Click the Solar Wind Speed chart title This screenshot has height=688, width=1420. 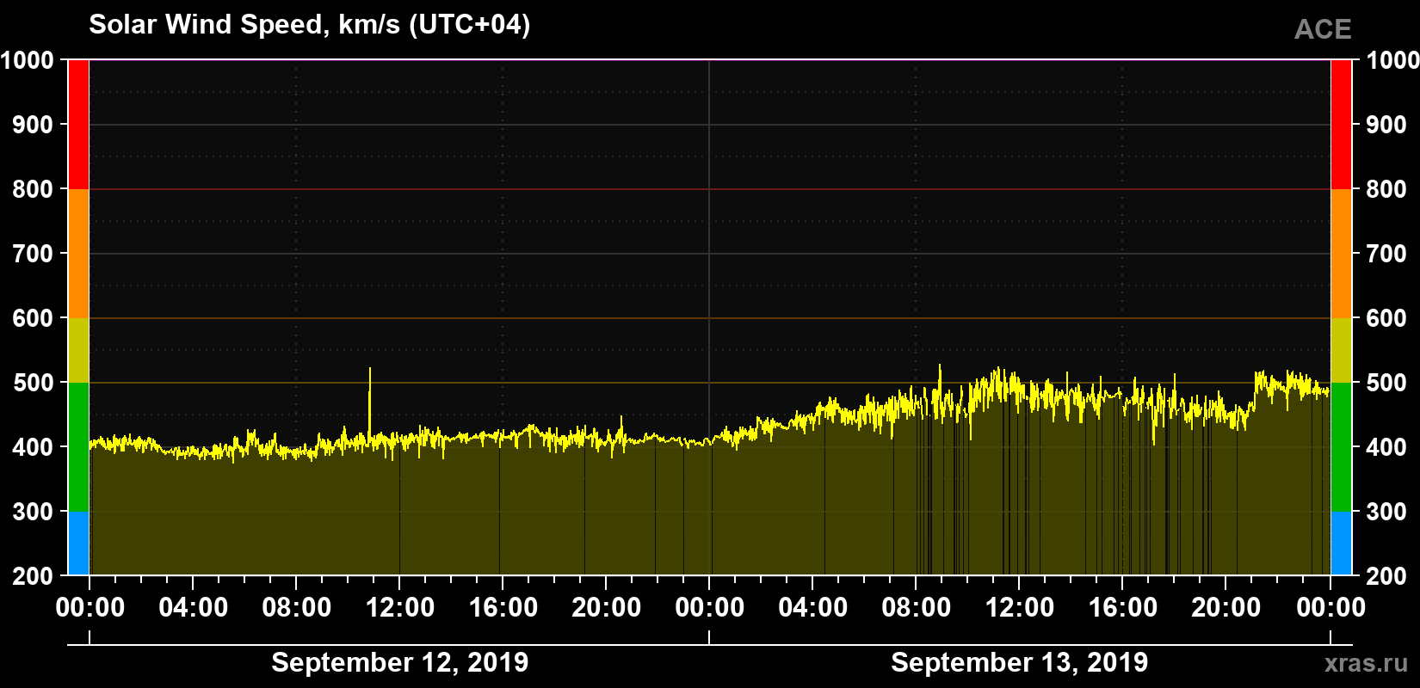click(310, 25)
